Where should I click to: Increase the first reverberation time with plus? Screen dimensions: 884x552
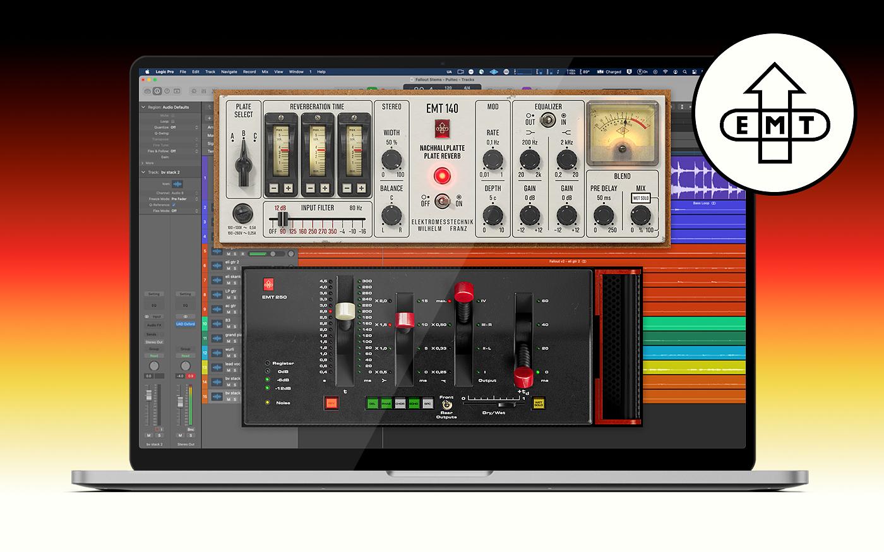point(288,188)
